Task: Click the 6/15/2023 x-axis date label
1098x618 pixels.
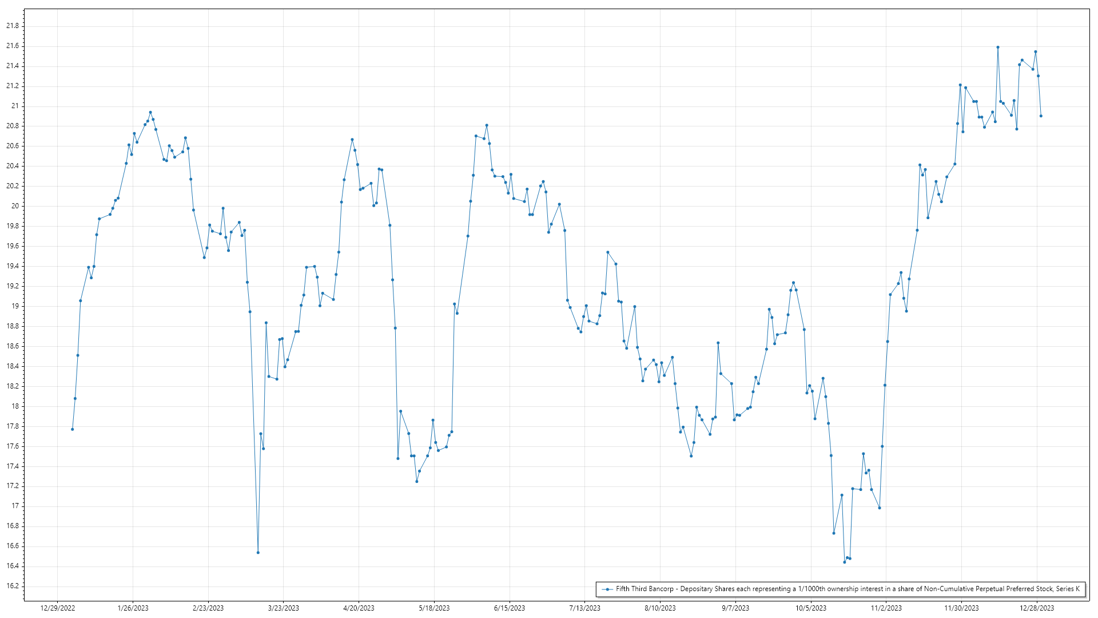Action: (510, 608)
